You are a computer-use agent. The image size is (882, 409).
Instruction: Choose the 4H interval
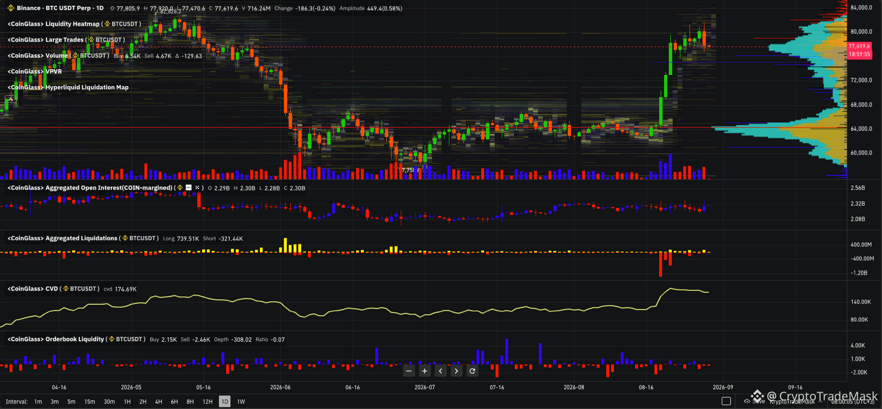tap(159, 402)
